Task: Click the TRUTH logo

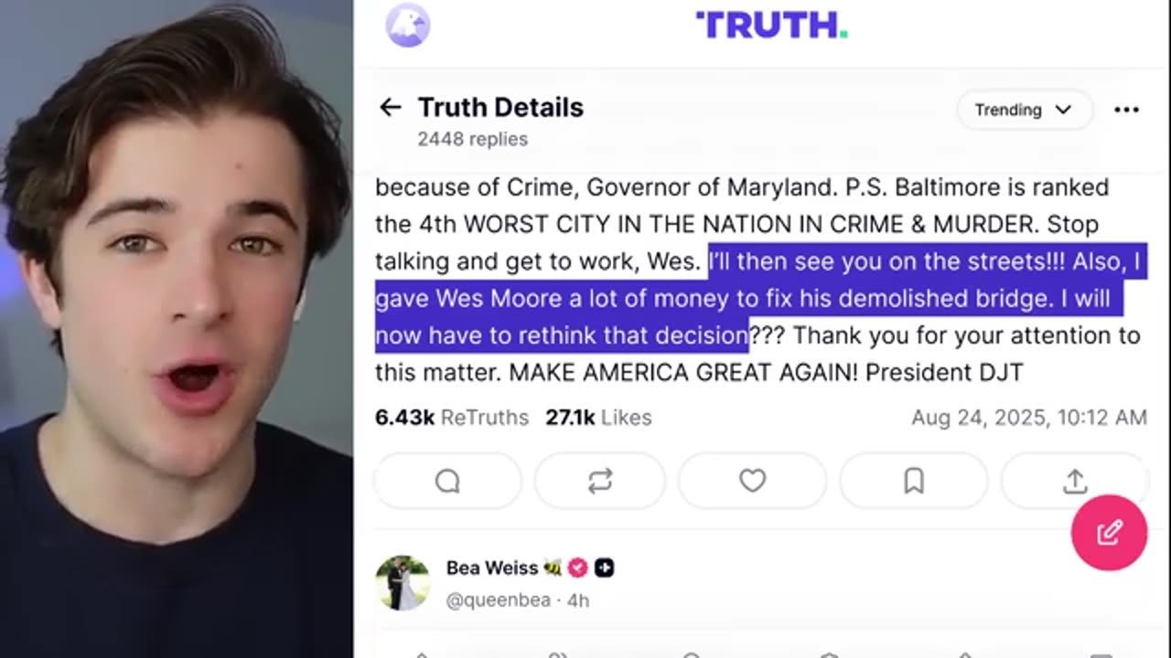Action: coord(771,25)
